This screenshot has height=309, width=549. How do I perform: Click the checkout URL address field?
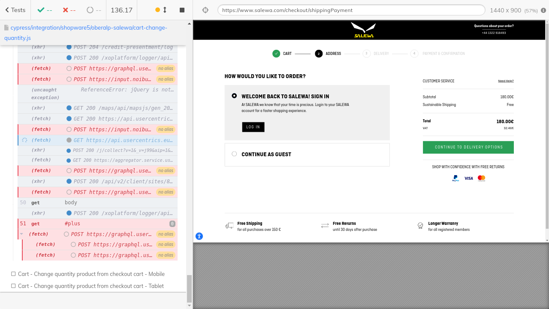tap(351, 10)
